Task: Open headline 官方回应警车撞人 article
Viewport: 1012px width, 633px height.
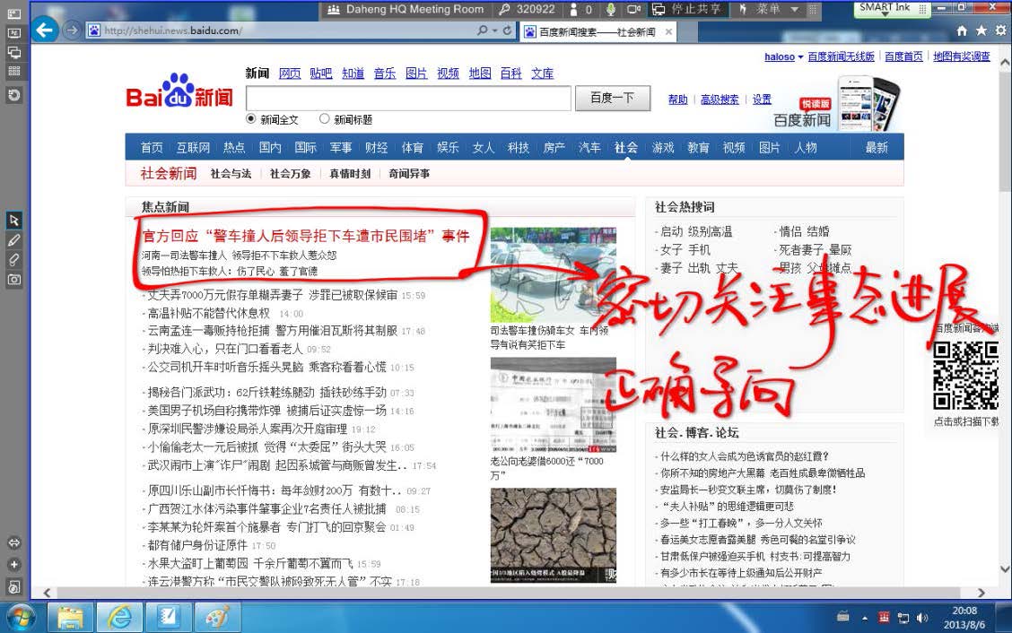Action: (x=306, y=236)
